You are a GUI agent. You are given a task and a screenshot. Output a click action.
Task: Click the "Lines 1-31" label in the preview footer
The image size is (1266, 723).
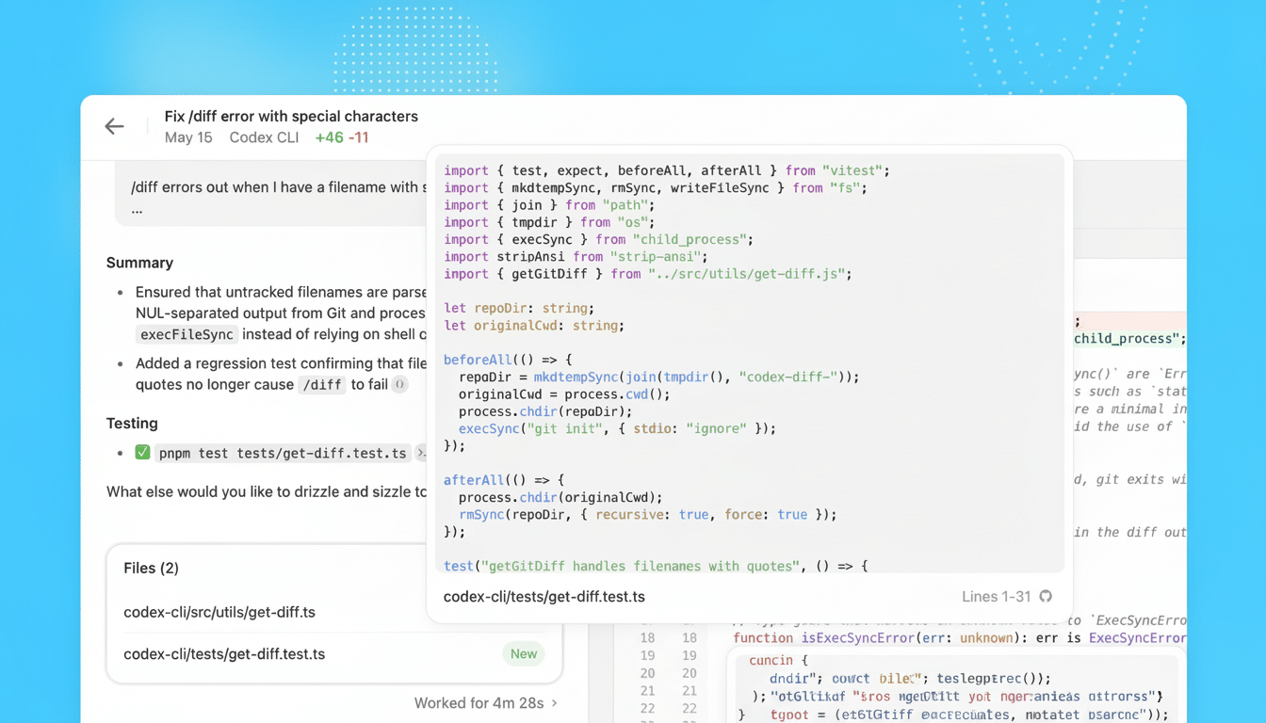pos(998,596)
